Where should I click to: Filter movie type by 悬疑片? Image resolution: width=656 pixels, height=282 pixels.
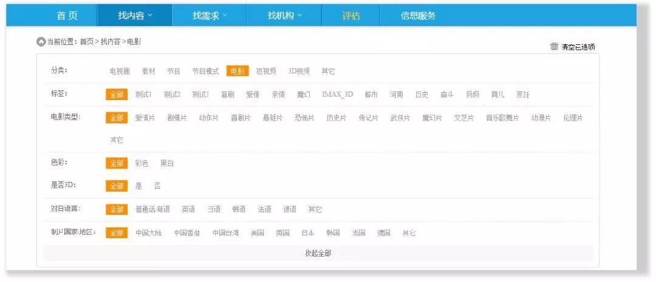tap(272, 118)
